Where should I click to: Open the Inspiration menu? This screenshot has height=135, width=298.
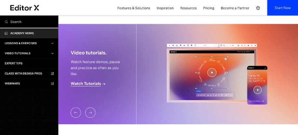(165, 8)
